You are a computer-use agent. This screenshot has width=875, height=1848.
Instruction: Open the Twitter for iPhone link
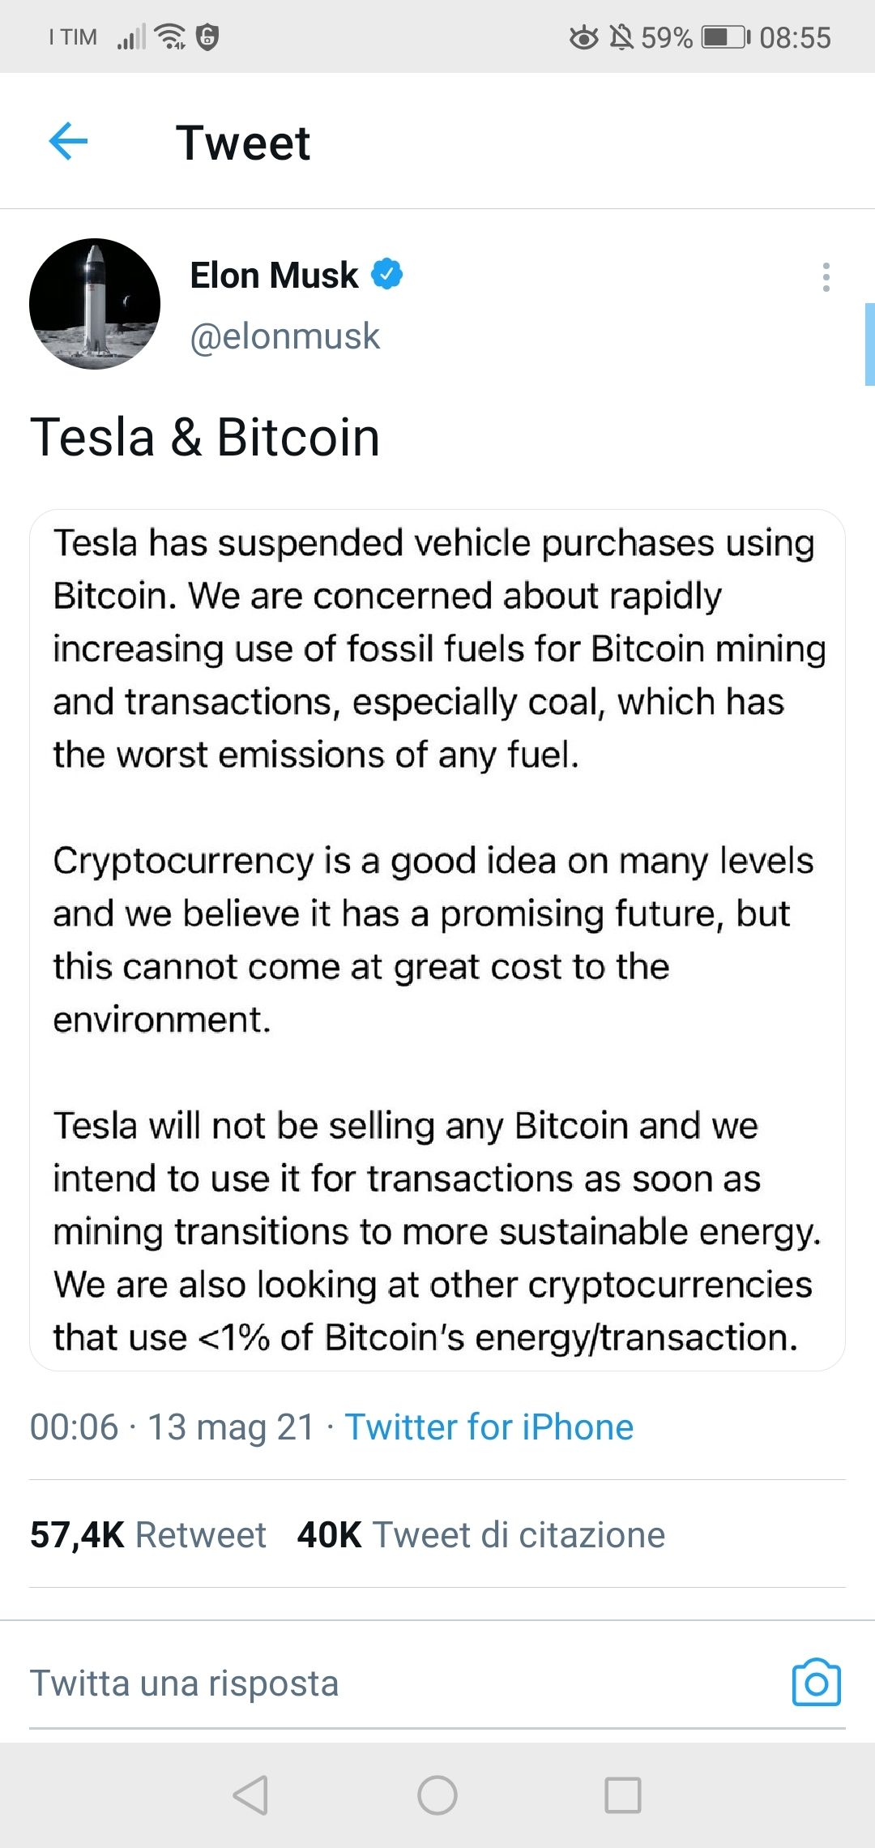click(x=489, y=1427)
